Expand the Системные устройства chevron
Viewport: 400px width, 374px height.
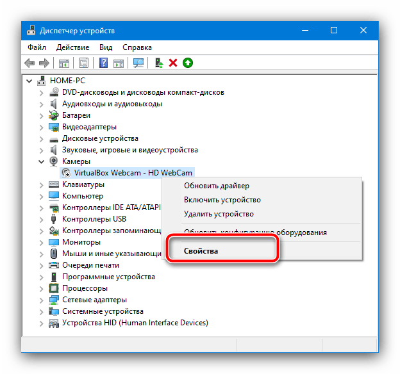click(x=41, y=312)
